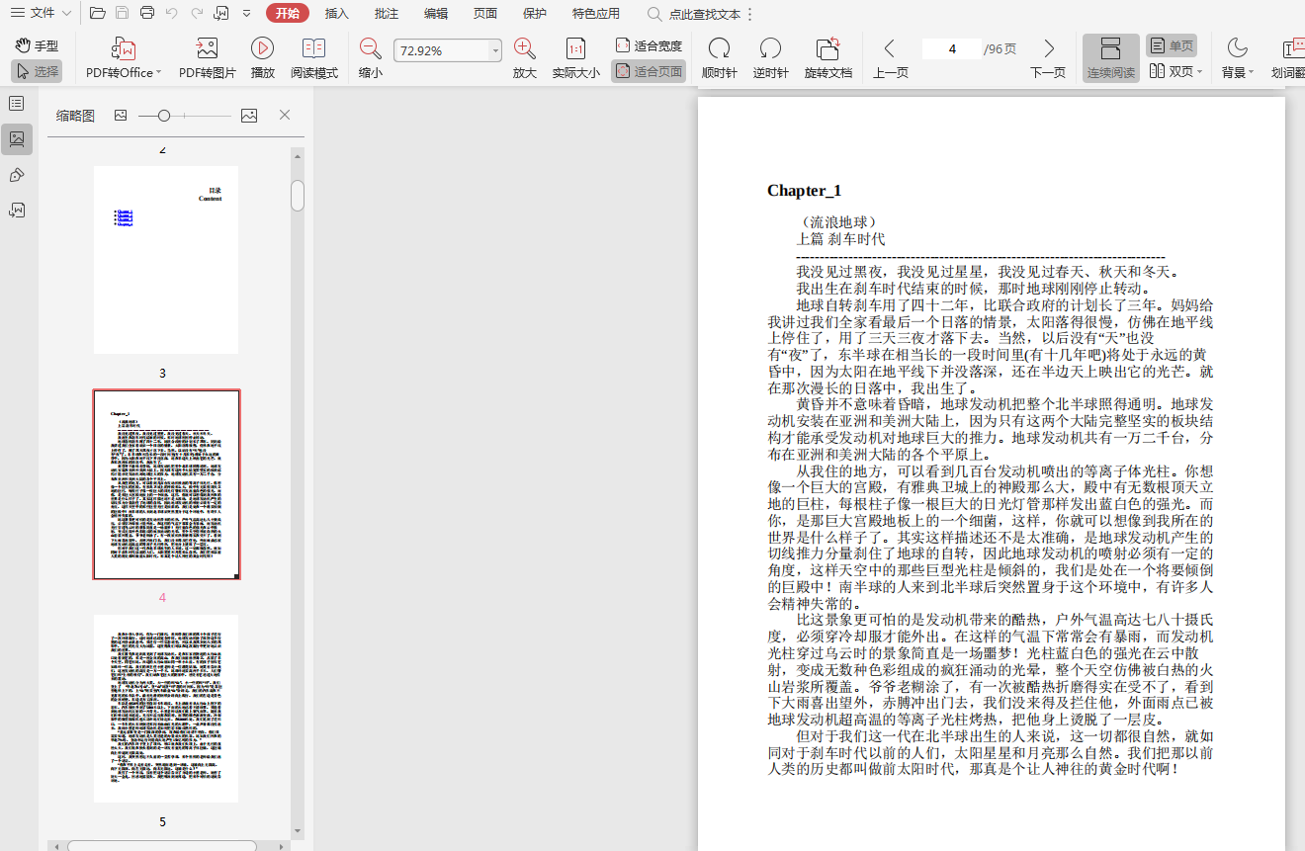Click the Chapter_1 heading text
Screen dimensions: 1305x851
coord(804,191)
